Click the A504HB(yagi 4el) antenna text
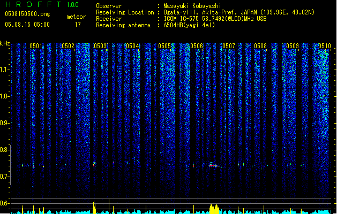Image resolution: width=337 pixels, height=214 pixels. click(189, 25)
